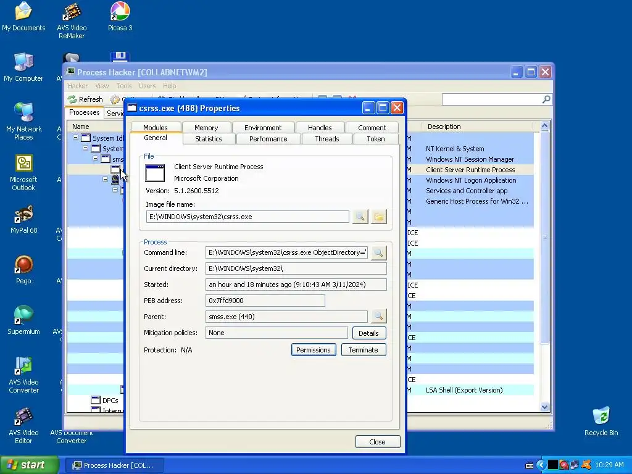
Task: Collapse the System Idle Process tree node
Action: pos(75,138)
